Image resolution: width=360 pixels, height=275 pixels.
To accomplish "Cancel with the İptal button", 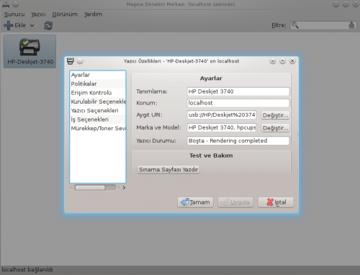I will click(276, 202).
